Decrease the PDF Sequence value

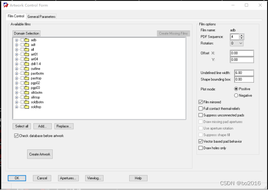click(241, 38)
